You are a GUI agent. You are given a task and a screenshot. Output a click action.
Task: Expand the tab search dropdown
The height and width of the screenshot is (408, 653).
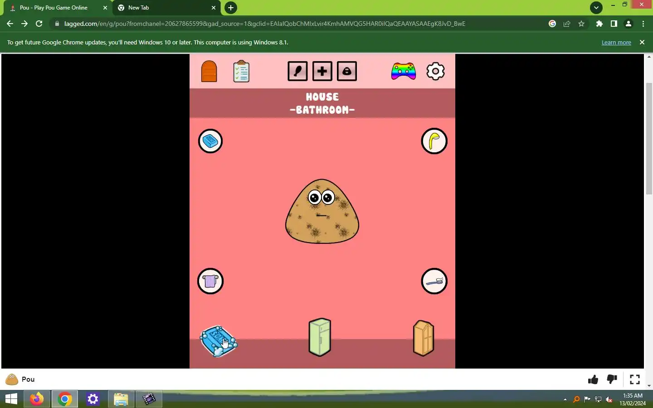(x=596, y=8)
